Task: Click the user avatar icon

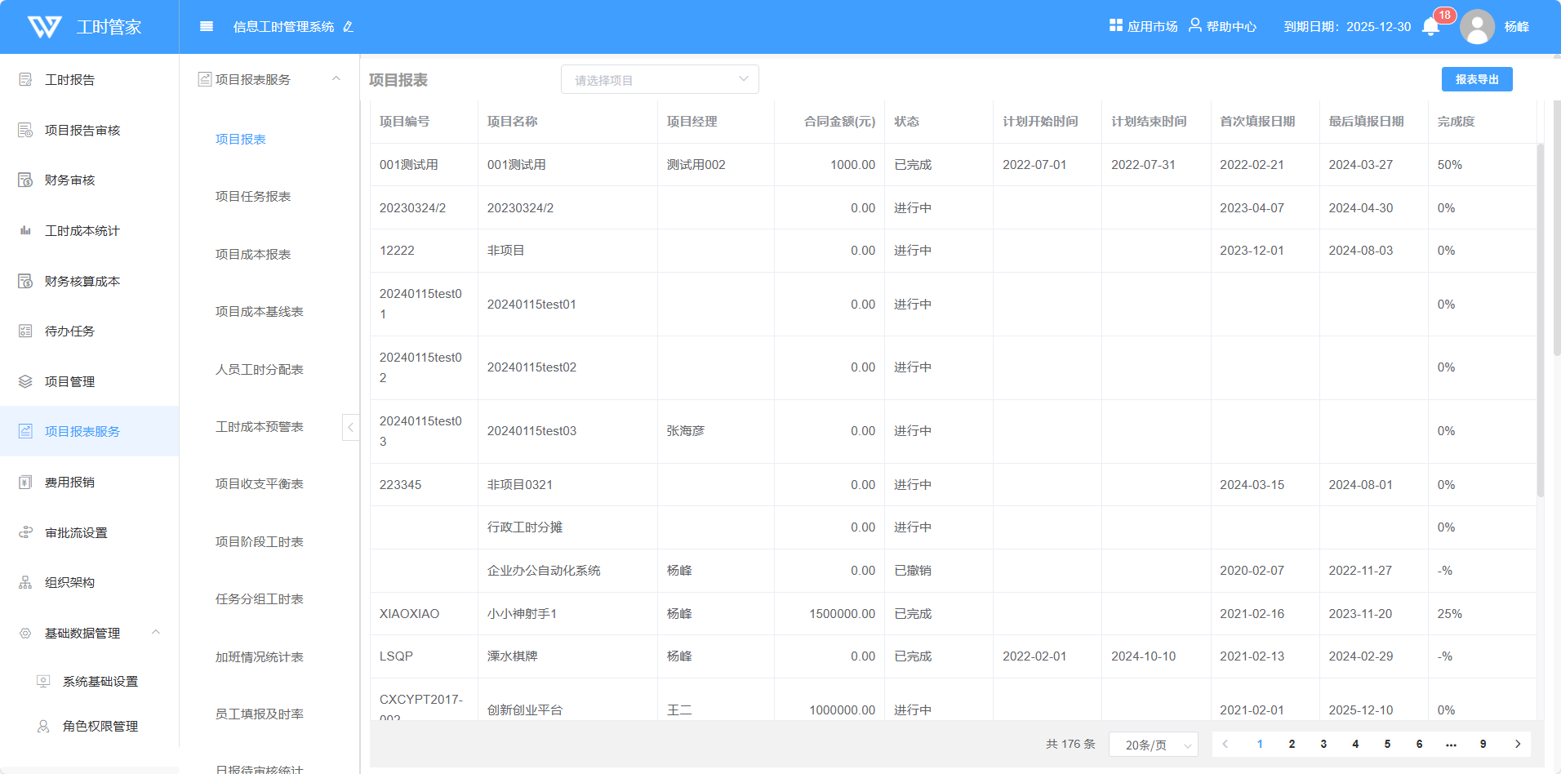Action: pyautogui.click(x=1477, y=27)
